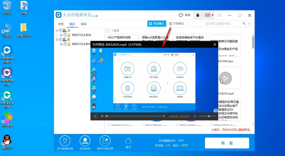Check the $RM0CAUK file checkbox
The image size is (285, 156).
(x=109, y=125)
